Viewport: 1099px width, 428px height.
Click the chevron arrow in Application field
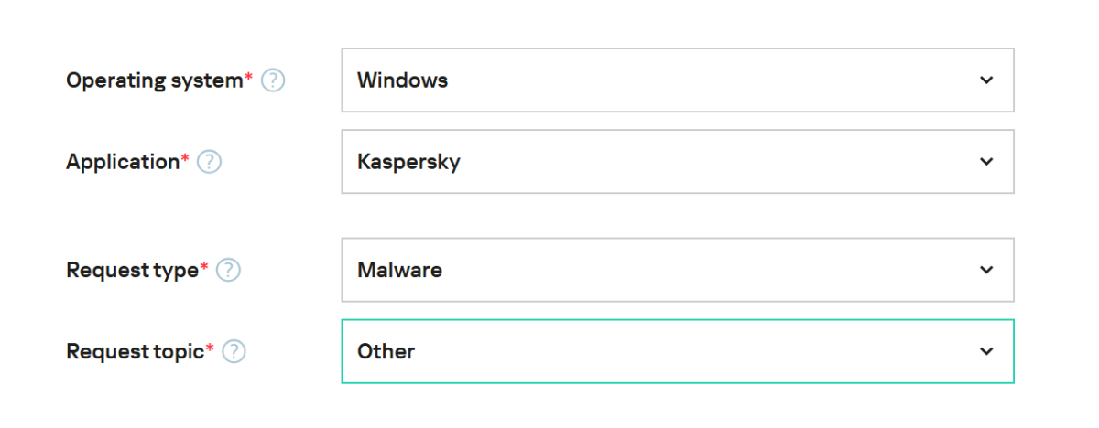[986, 162]
